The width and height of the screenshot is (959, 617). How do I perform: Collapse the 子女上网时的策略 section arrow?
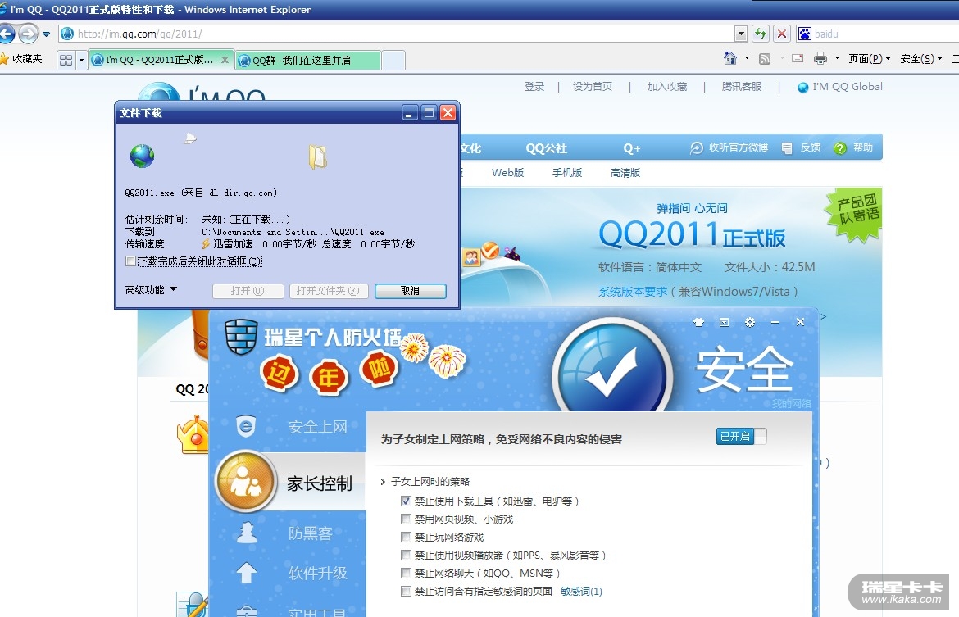tap(383, 482)
